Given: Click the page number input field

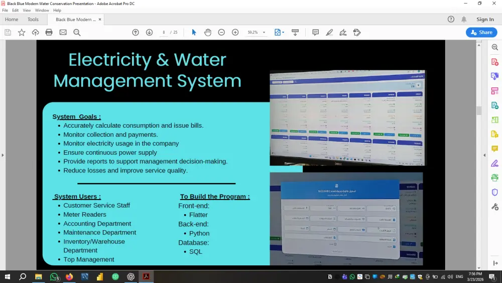Looking at the screenshot, I should point(164,32).
